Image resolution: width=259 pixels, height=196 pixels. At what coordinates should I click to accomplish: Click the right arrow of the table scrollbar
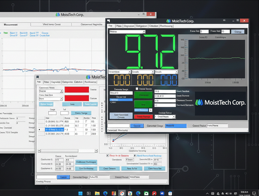[x=96, y=150]
